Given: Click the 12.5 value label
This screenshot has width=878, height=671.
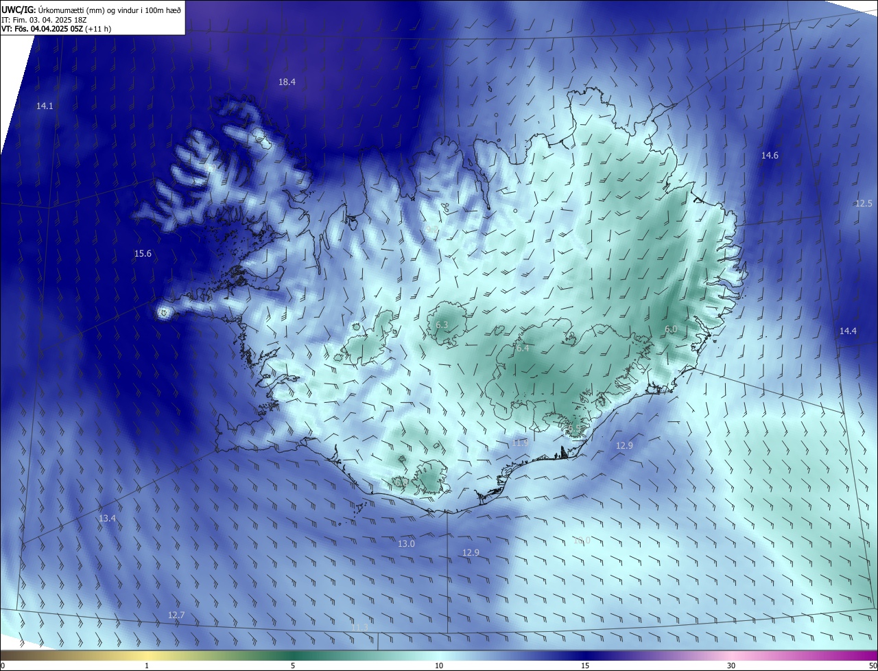Looking at the screenshot, I should tap(864, 204).
